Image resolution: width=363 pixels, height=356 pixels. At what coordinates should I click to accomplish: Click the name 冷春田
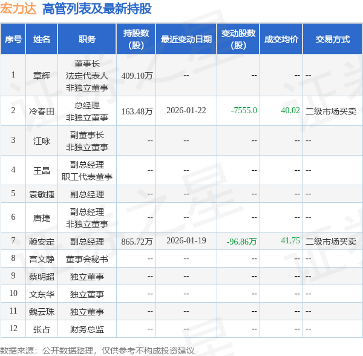point(41,111)
